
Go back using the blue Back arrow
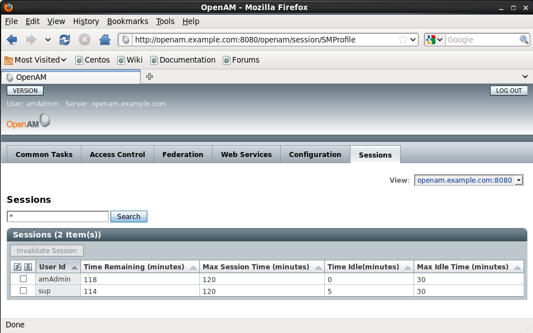click(x=12, y=40)
